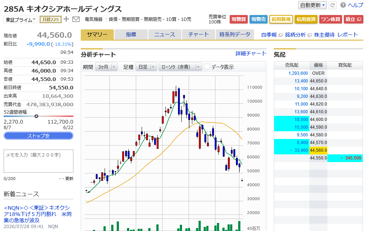Open the 足種 日足 dropdown

tap(146, 67)
